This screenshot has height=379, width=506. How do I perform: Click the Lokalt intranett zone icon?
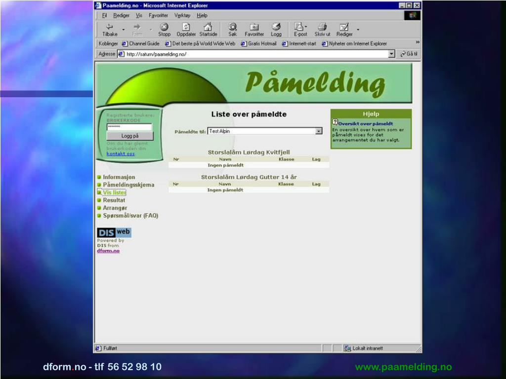347,348
